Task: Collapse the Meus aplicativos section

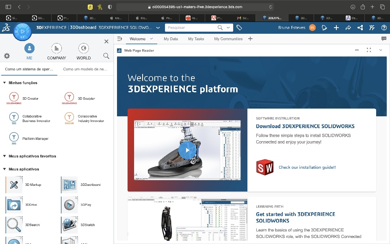Action: tap(4, 169)
